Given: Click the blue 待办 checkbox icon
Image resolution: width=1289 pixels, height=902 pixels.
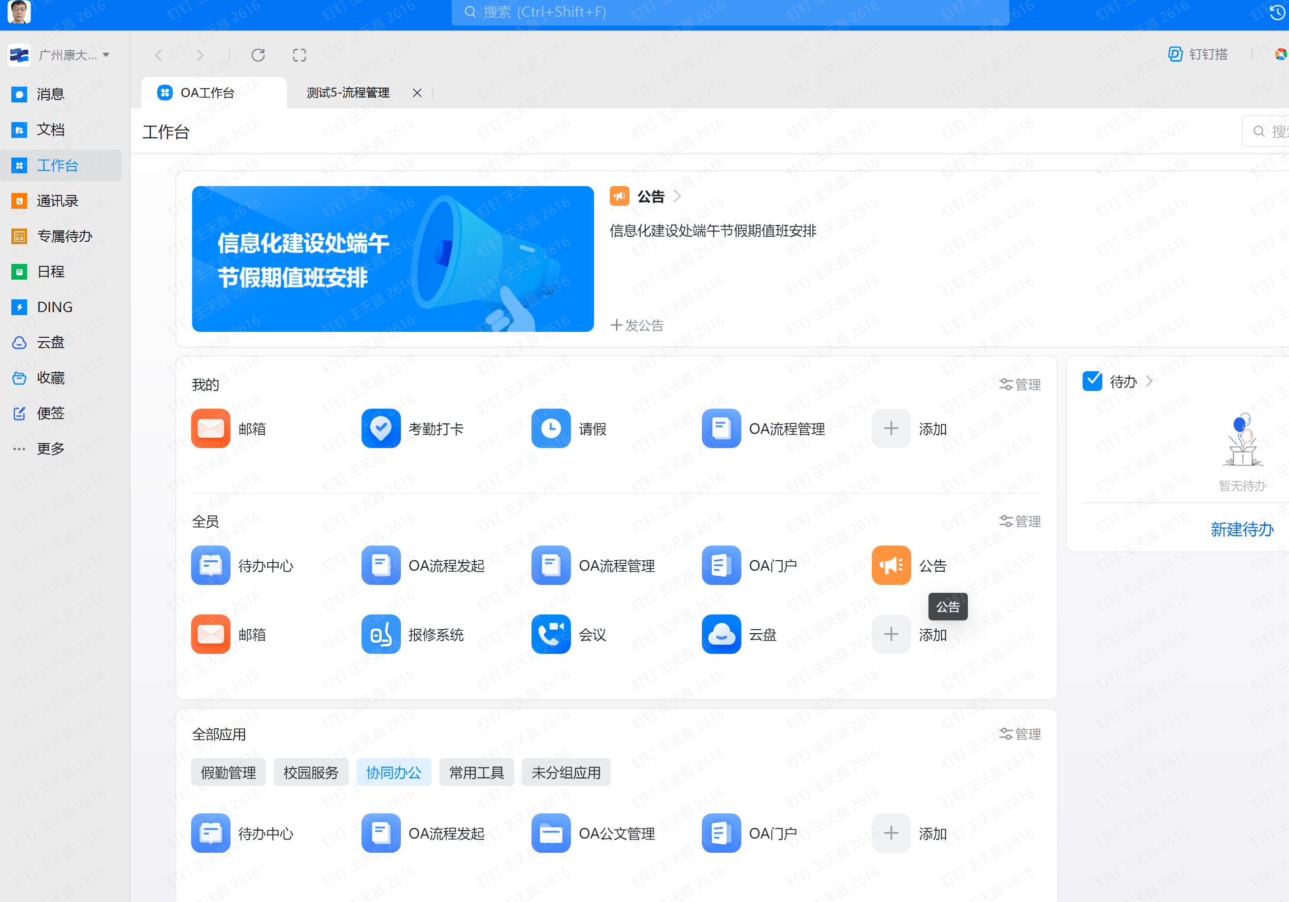Looking at the screenshot, I should point(1092,381).
